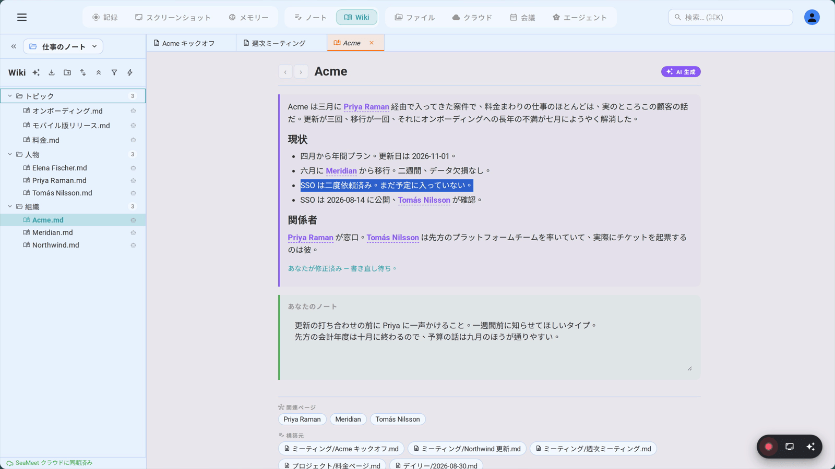The height and width of the screenshot is (469, 835).
Task: Click the lightning bolt icon in Wiki toolbar
Action: point(130,72)
